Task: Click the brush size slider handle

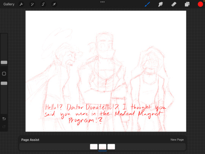Action: point(4,62)
